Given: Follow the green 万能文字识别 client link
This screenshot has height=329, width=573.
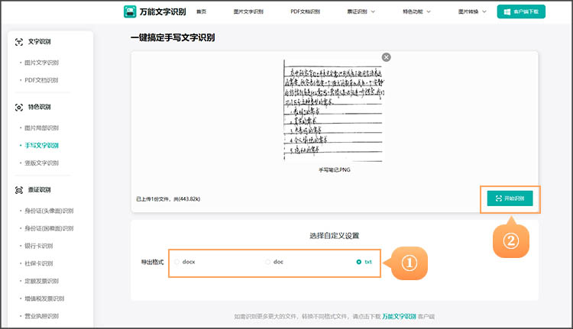Looking at the screenshot, I should click(399, 315).
